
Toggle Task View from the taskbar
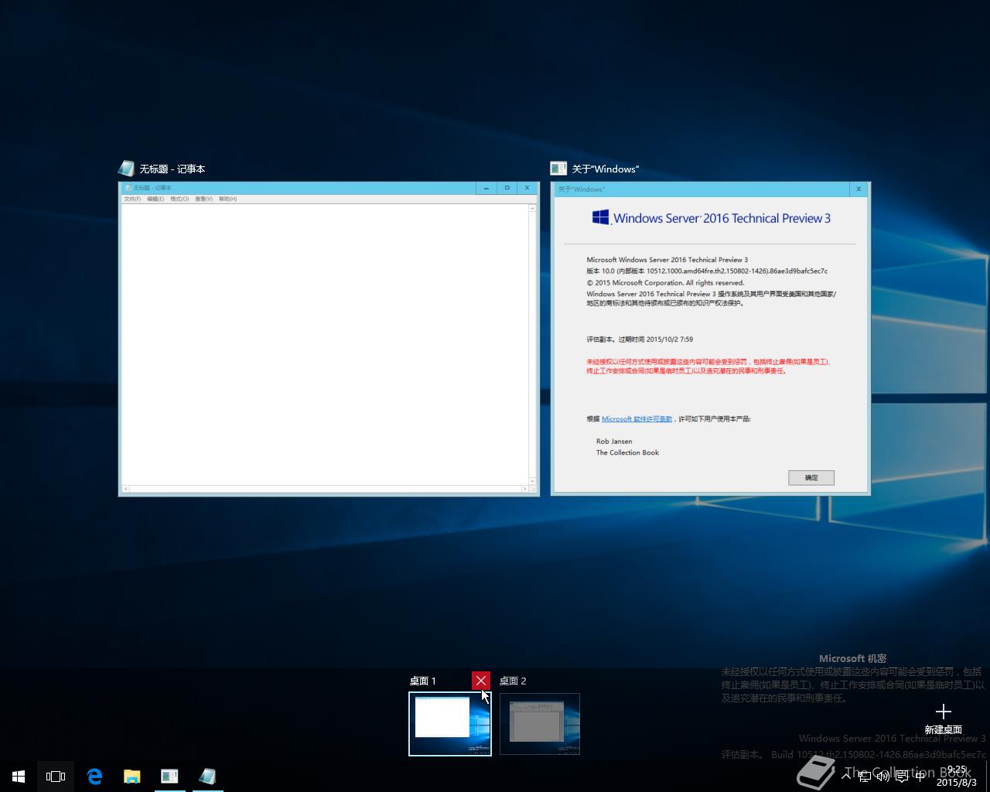coord(56,777)
